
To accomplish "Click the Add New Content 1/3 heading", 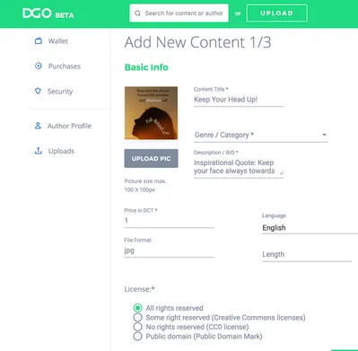I will click(x=197, y=42).
